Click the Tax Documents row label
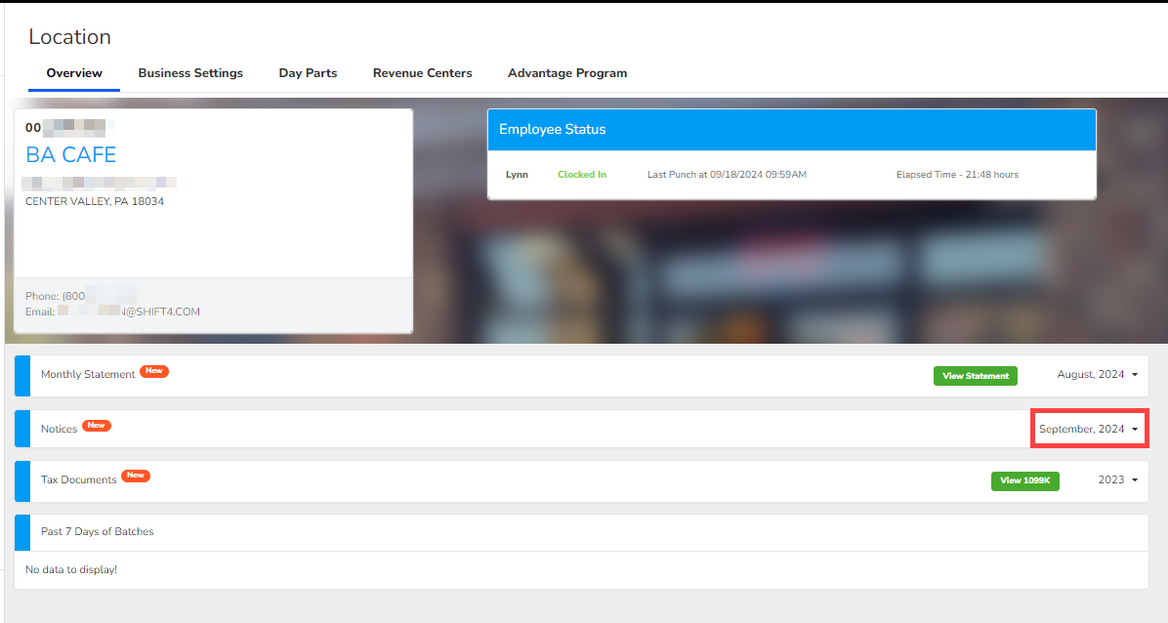This screenshot has width=1168, height=623. point(78,480)
